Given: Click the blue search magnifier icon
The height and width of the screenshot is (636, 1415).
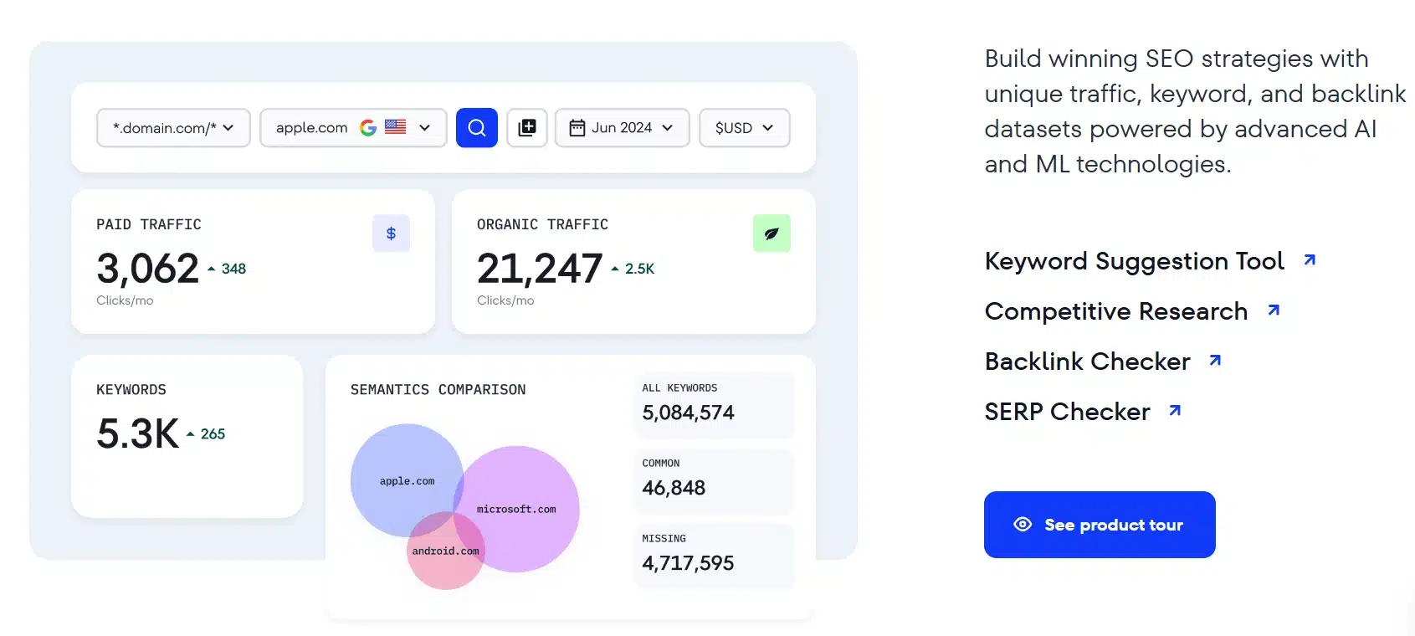Looking at the screenshot, I should 476,127.
